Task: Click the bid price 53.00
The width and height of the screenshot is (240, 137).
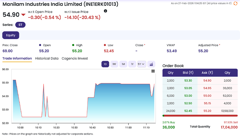Action: click(x=188, y=96)
